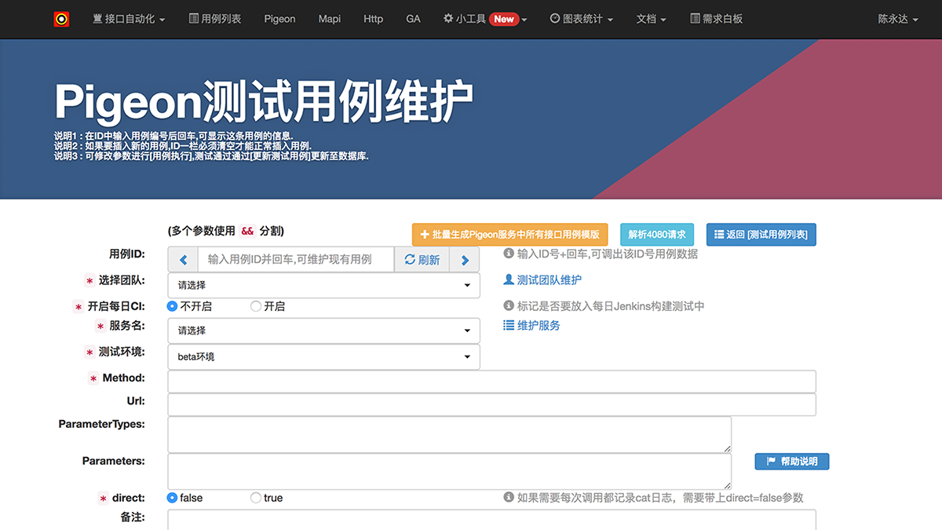The image size is (942, 530).
Task: Open 维护服务 link
Action: tap(531, 325)
